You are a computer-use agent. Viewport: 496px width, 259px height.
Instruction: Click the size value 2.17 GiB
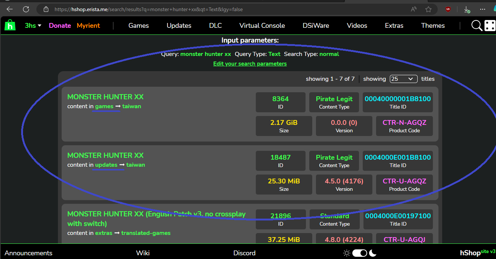284,123
